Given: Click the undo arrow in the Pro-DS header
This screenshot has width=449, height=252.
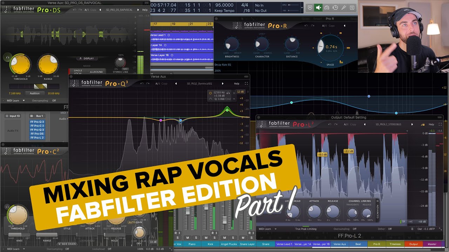Looking at the screenshot, I should coord(74,10).
